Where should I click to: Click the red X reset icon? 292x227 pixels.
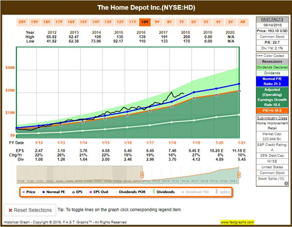click(10, 210)
